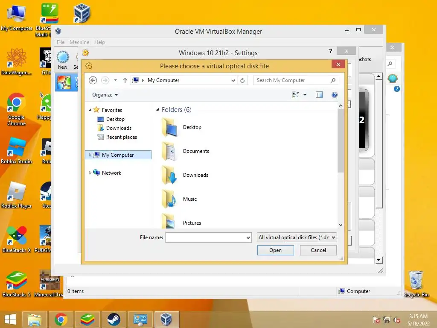The image size is (437, 328).
Task: Open File Explorer from taskbar
Action: (x=35, y=319)
